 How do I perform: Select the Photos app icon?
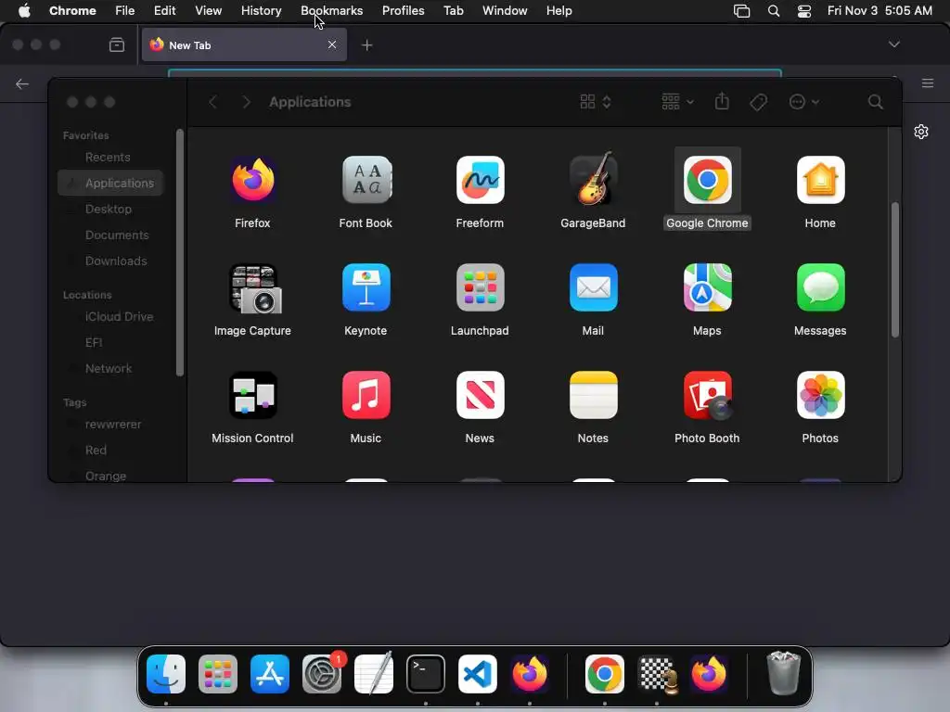point(820,395)
